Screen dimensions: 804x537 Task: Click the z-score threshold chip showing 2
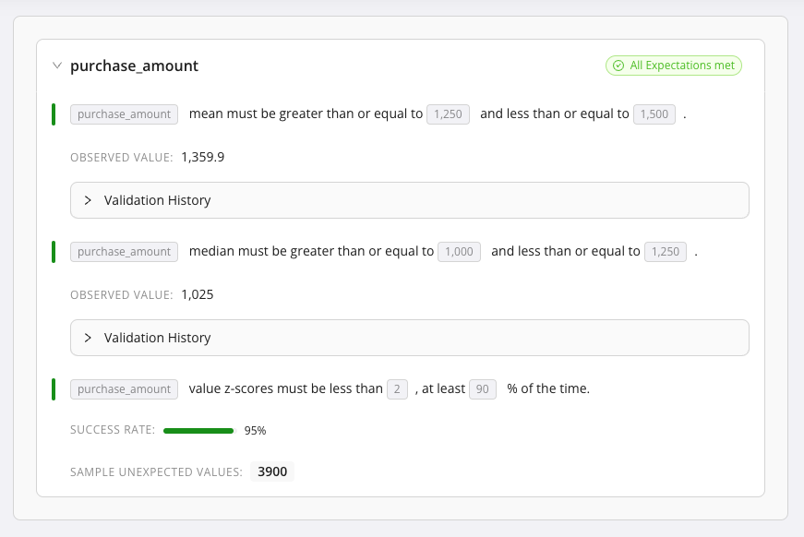coord(397,389)
